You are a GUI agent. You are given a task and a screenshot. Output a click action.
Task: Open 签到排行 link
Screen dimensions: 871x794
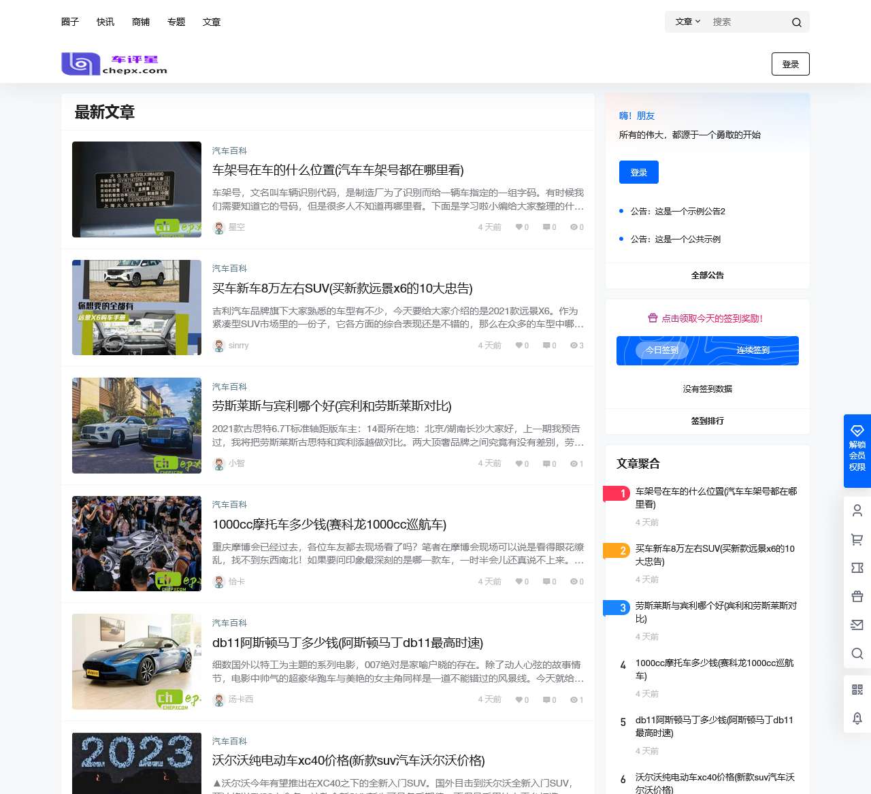708,421
